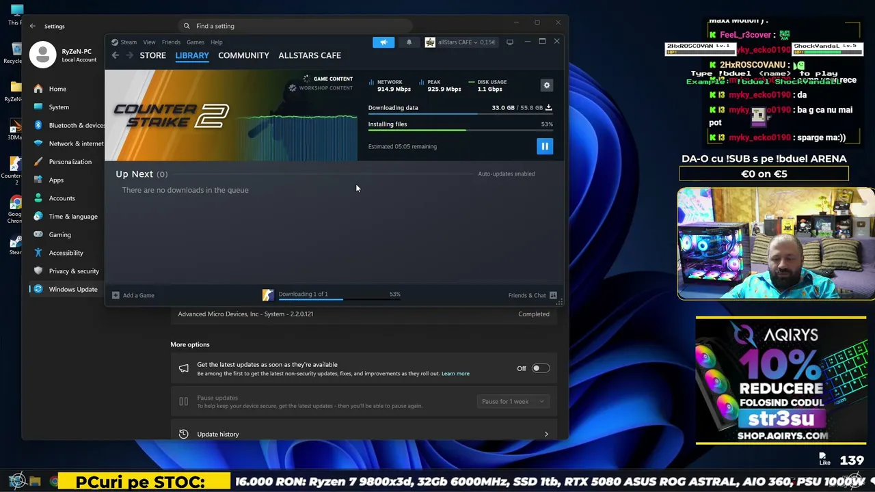Open the Friends menu in Steam

(171, 42)
